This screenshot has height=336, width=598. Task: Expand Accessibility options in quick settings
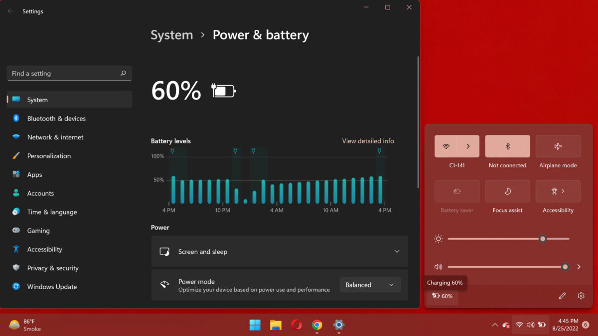(558, 191)
